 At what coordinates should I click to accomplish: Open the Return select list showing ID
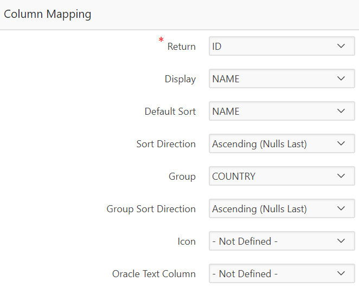tap(271, 47)
